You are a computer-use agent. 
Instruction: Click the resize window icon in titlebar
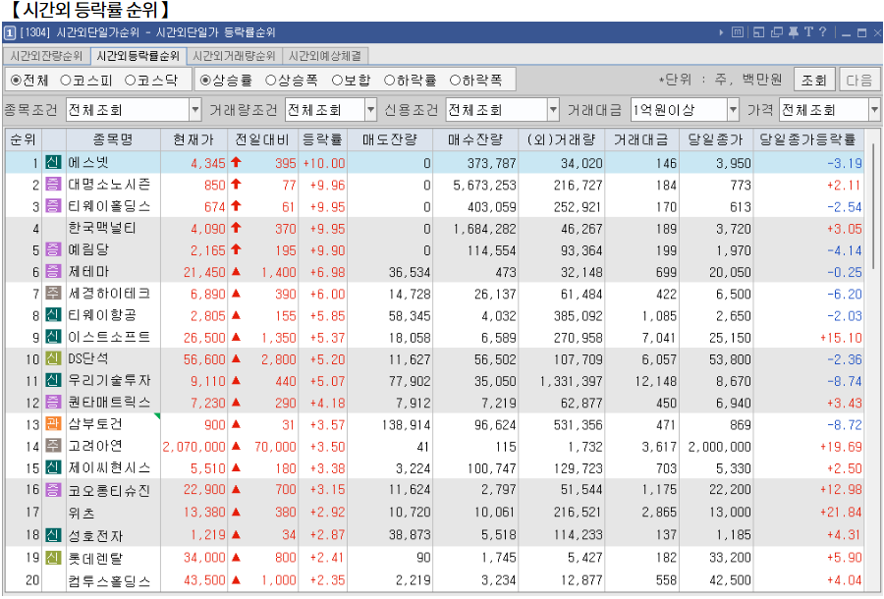click(x=758, y=32)
